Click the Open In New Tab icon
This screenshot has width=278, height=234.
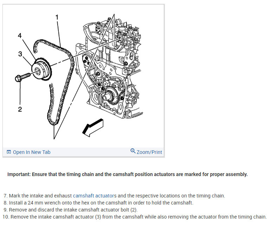coord(9,152)
